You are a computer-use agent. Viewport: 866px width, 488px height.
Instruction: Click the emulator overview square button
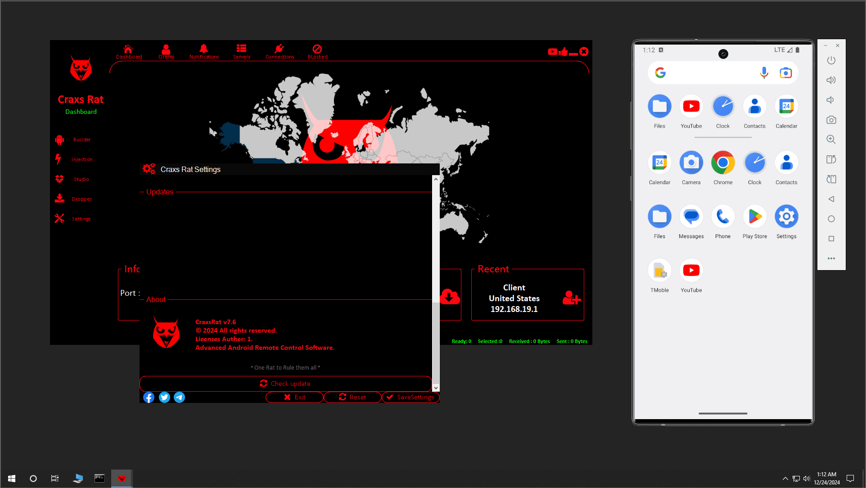(831, 239)
